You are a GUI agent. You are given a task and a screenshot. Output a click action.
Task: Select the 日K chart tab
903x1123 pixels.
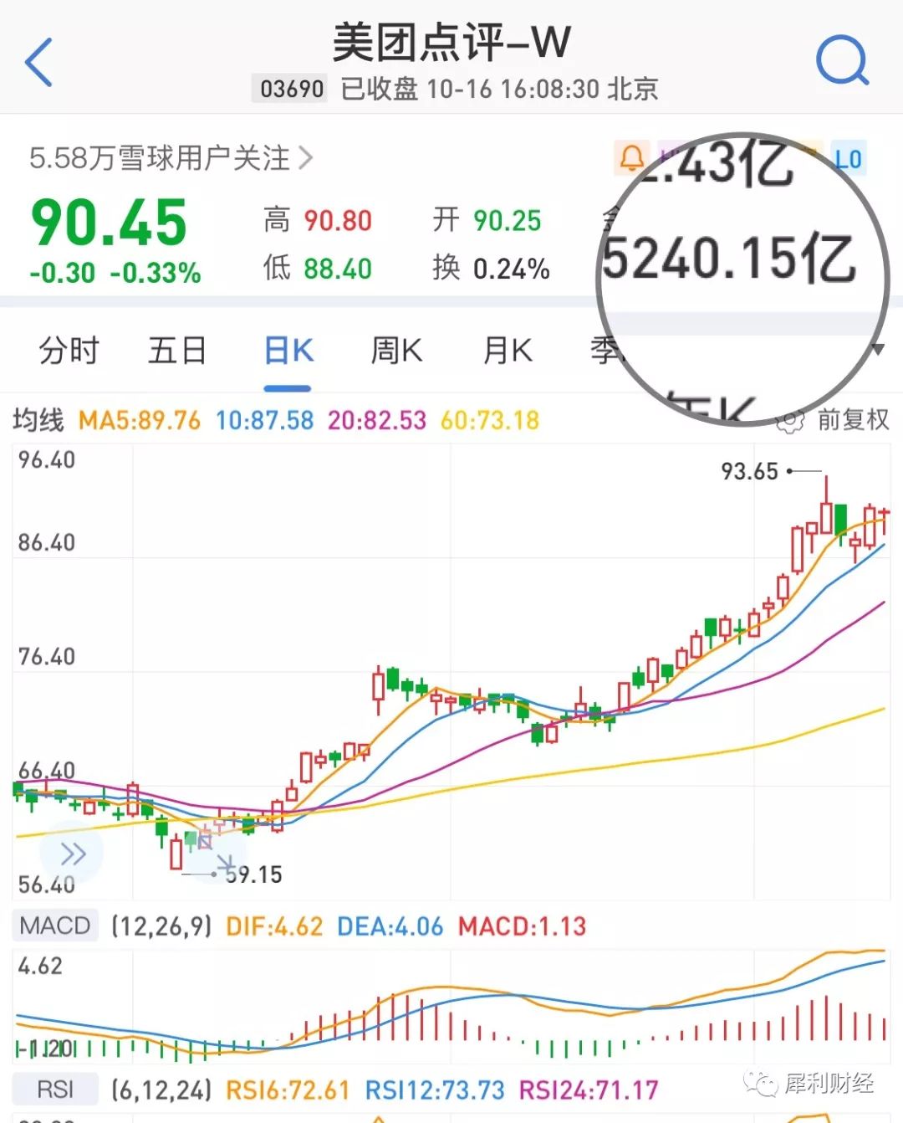[288, 351]
